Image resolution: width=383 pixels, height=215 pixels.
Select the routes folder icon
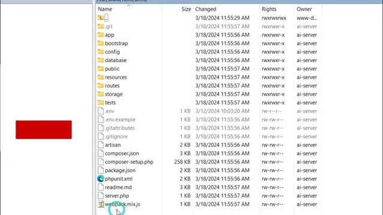point(101,85)
